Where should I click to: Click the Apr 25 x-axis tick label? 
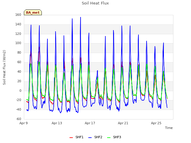(x=156, y=123)
